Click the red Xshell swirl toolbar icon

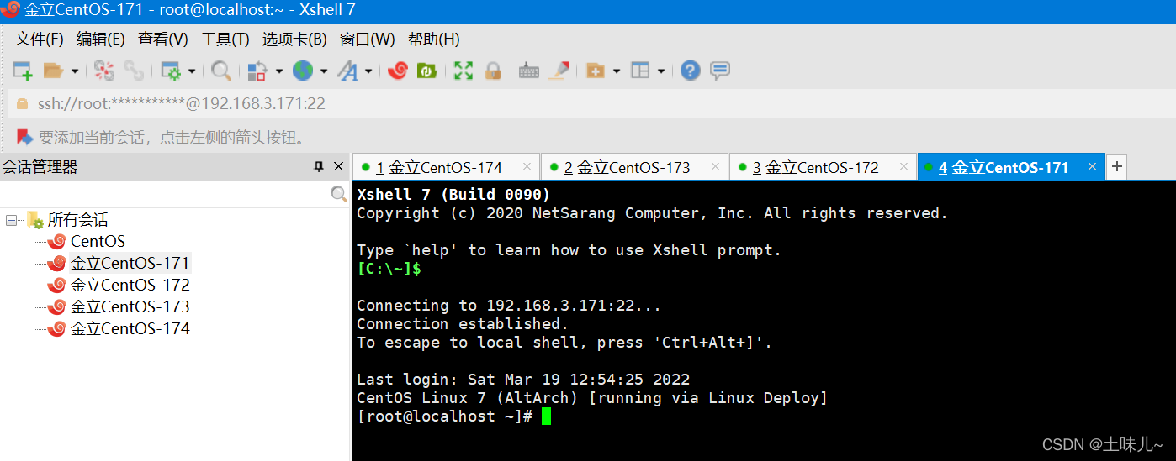398,71
